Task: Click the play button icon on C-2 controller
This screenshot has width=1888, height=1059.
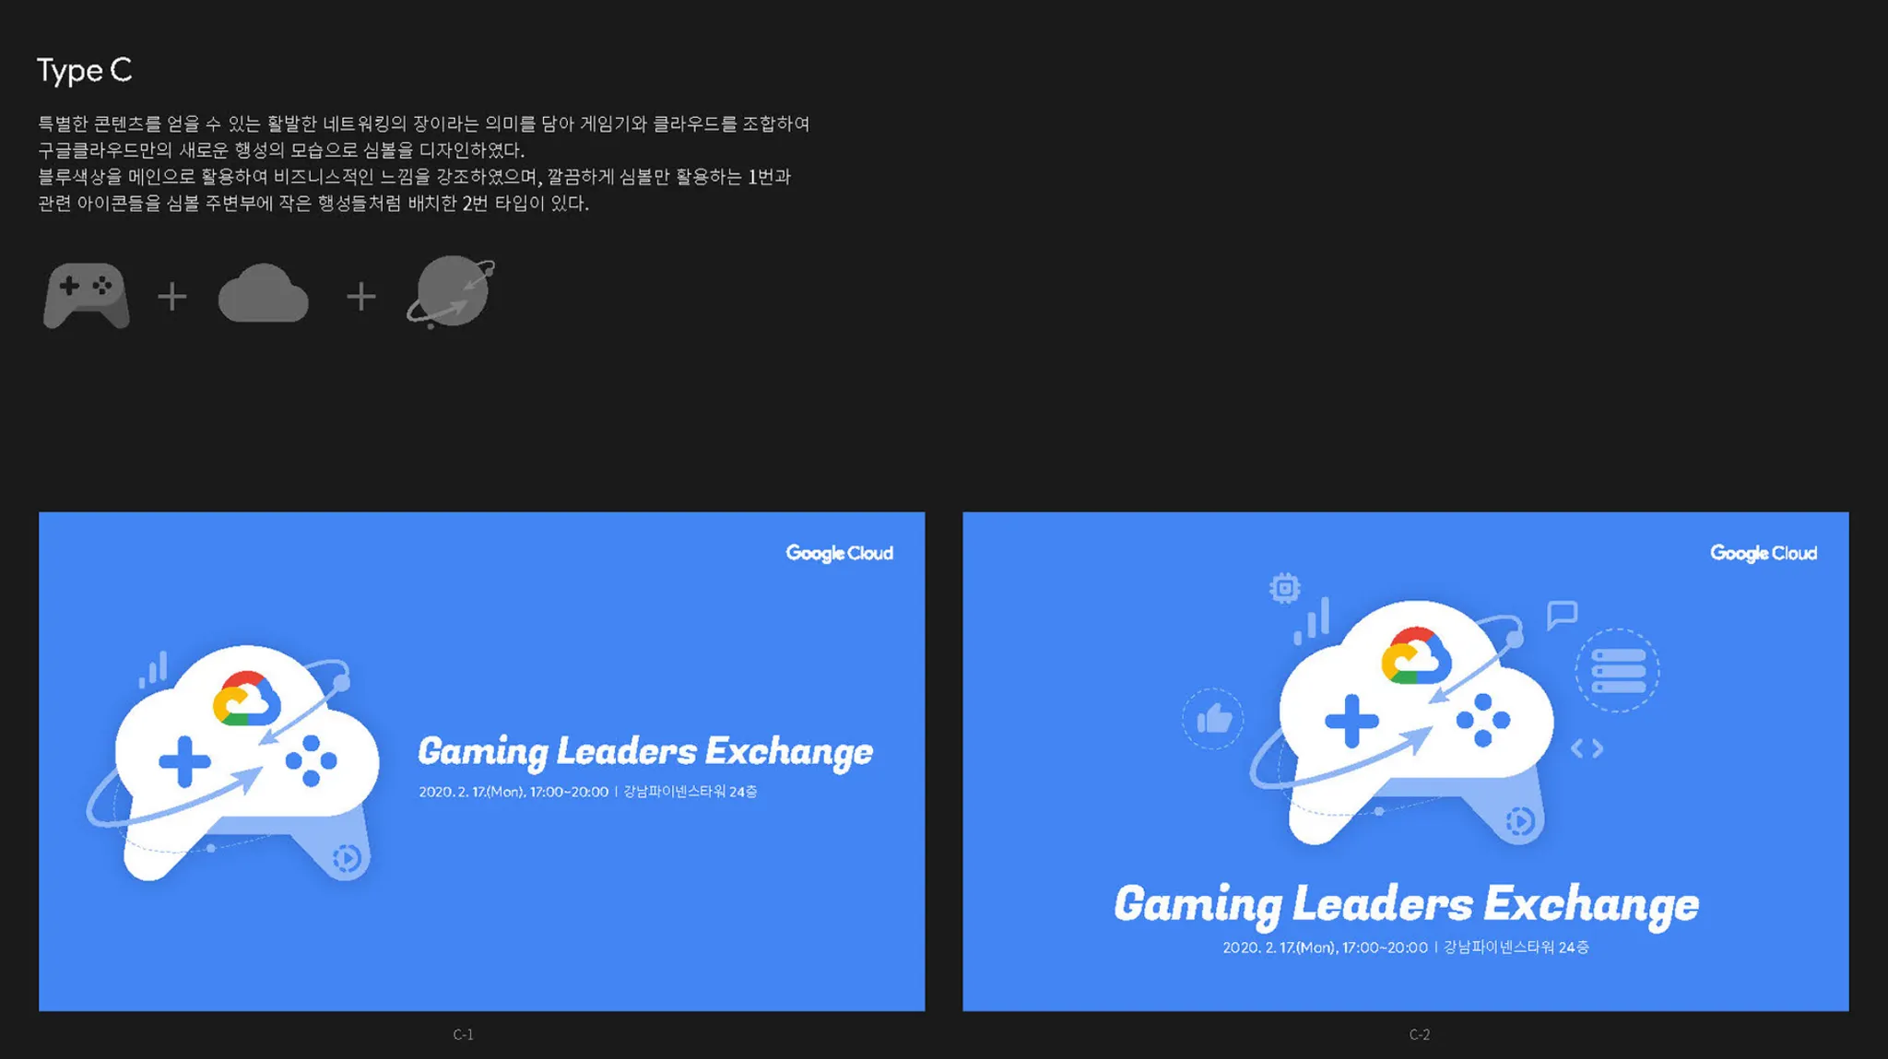Action: point(1519,820)
